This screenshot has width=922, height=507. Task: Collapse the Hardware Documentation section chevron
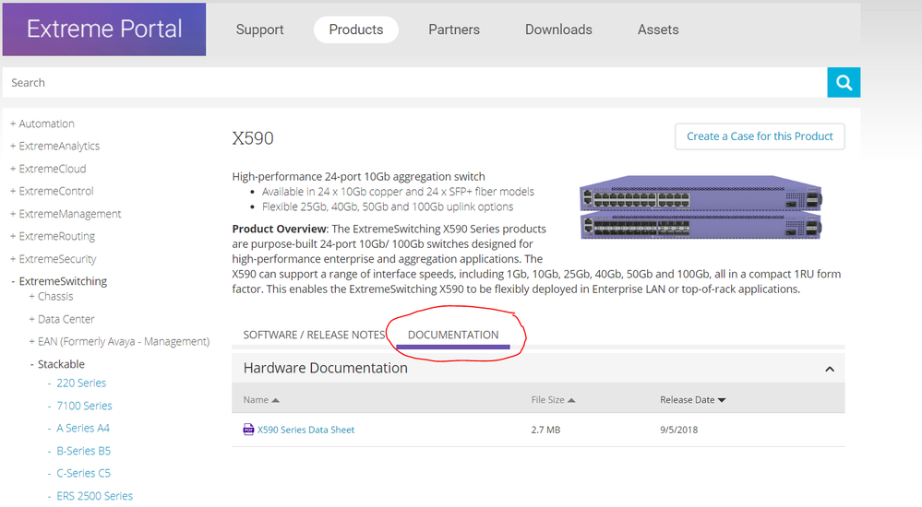(x=829, y=369)
